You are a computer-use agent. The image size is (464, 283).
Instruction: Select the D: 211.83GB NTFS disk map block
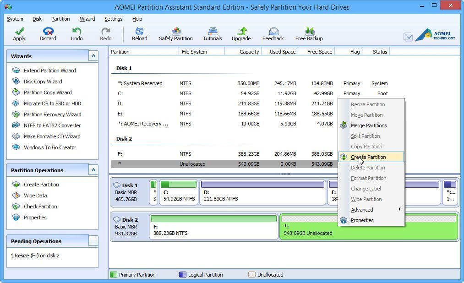tap(262, 192)
